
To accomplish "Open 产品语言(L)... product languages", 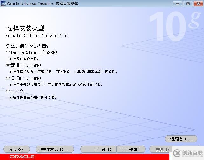I will [181, 139].
